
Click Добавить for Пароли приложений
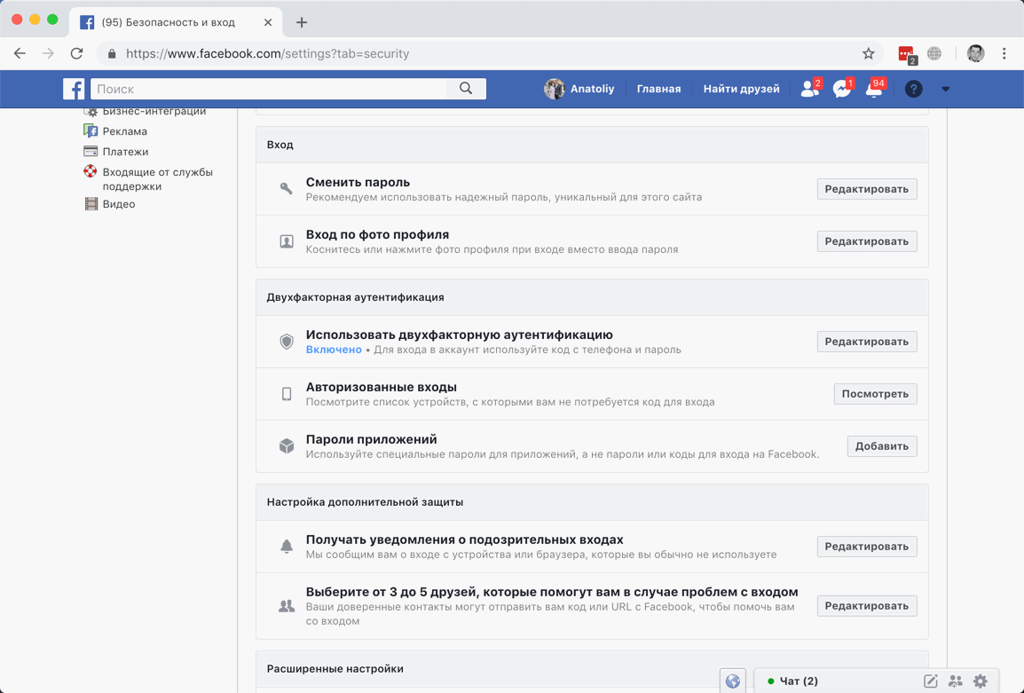881,446
